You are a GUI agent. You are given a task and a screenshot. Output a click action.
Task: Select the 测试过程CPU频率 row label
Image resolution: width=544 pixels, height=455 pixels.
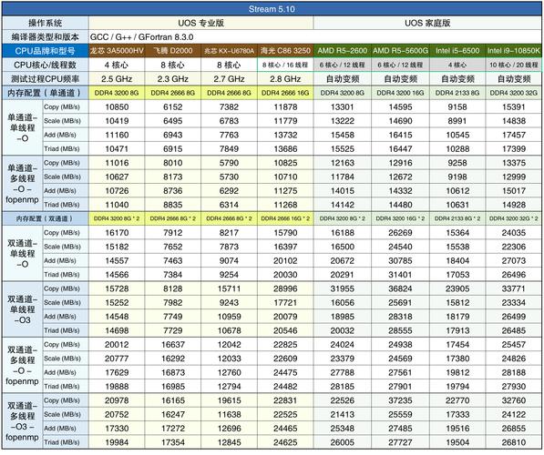pyautogui.click(x=45, y=79)
